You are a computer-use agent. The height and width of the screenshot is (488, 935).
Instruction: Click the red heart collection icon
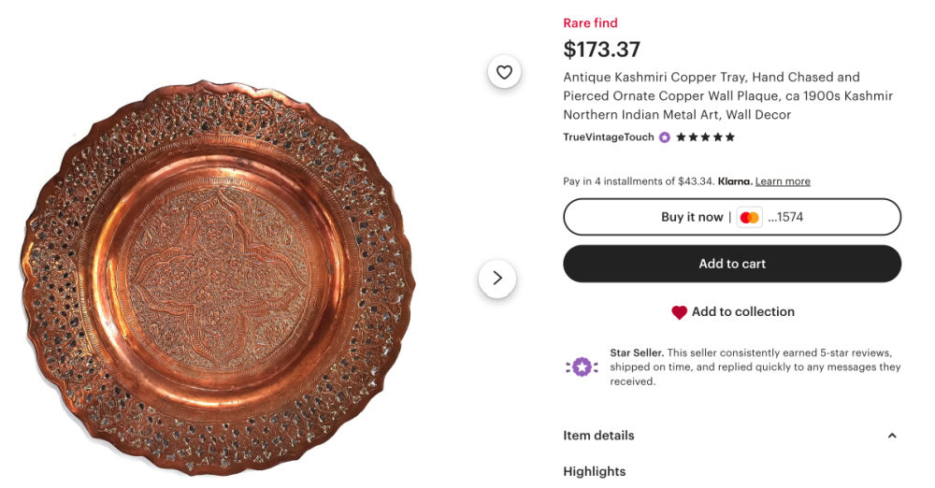click(679, 312)
